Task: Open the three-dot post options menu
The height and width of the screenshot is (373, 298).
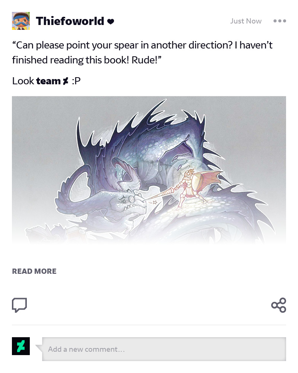Action: pos(280,21)
